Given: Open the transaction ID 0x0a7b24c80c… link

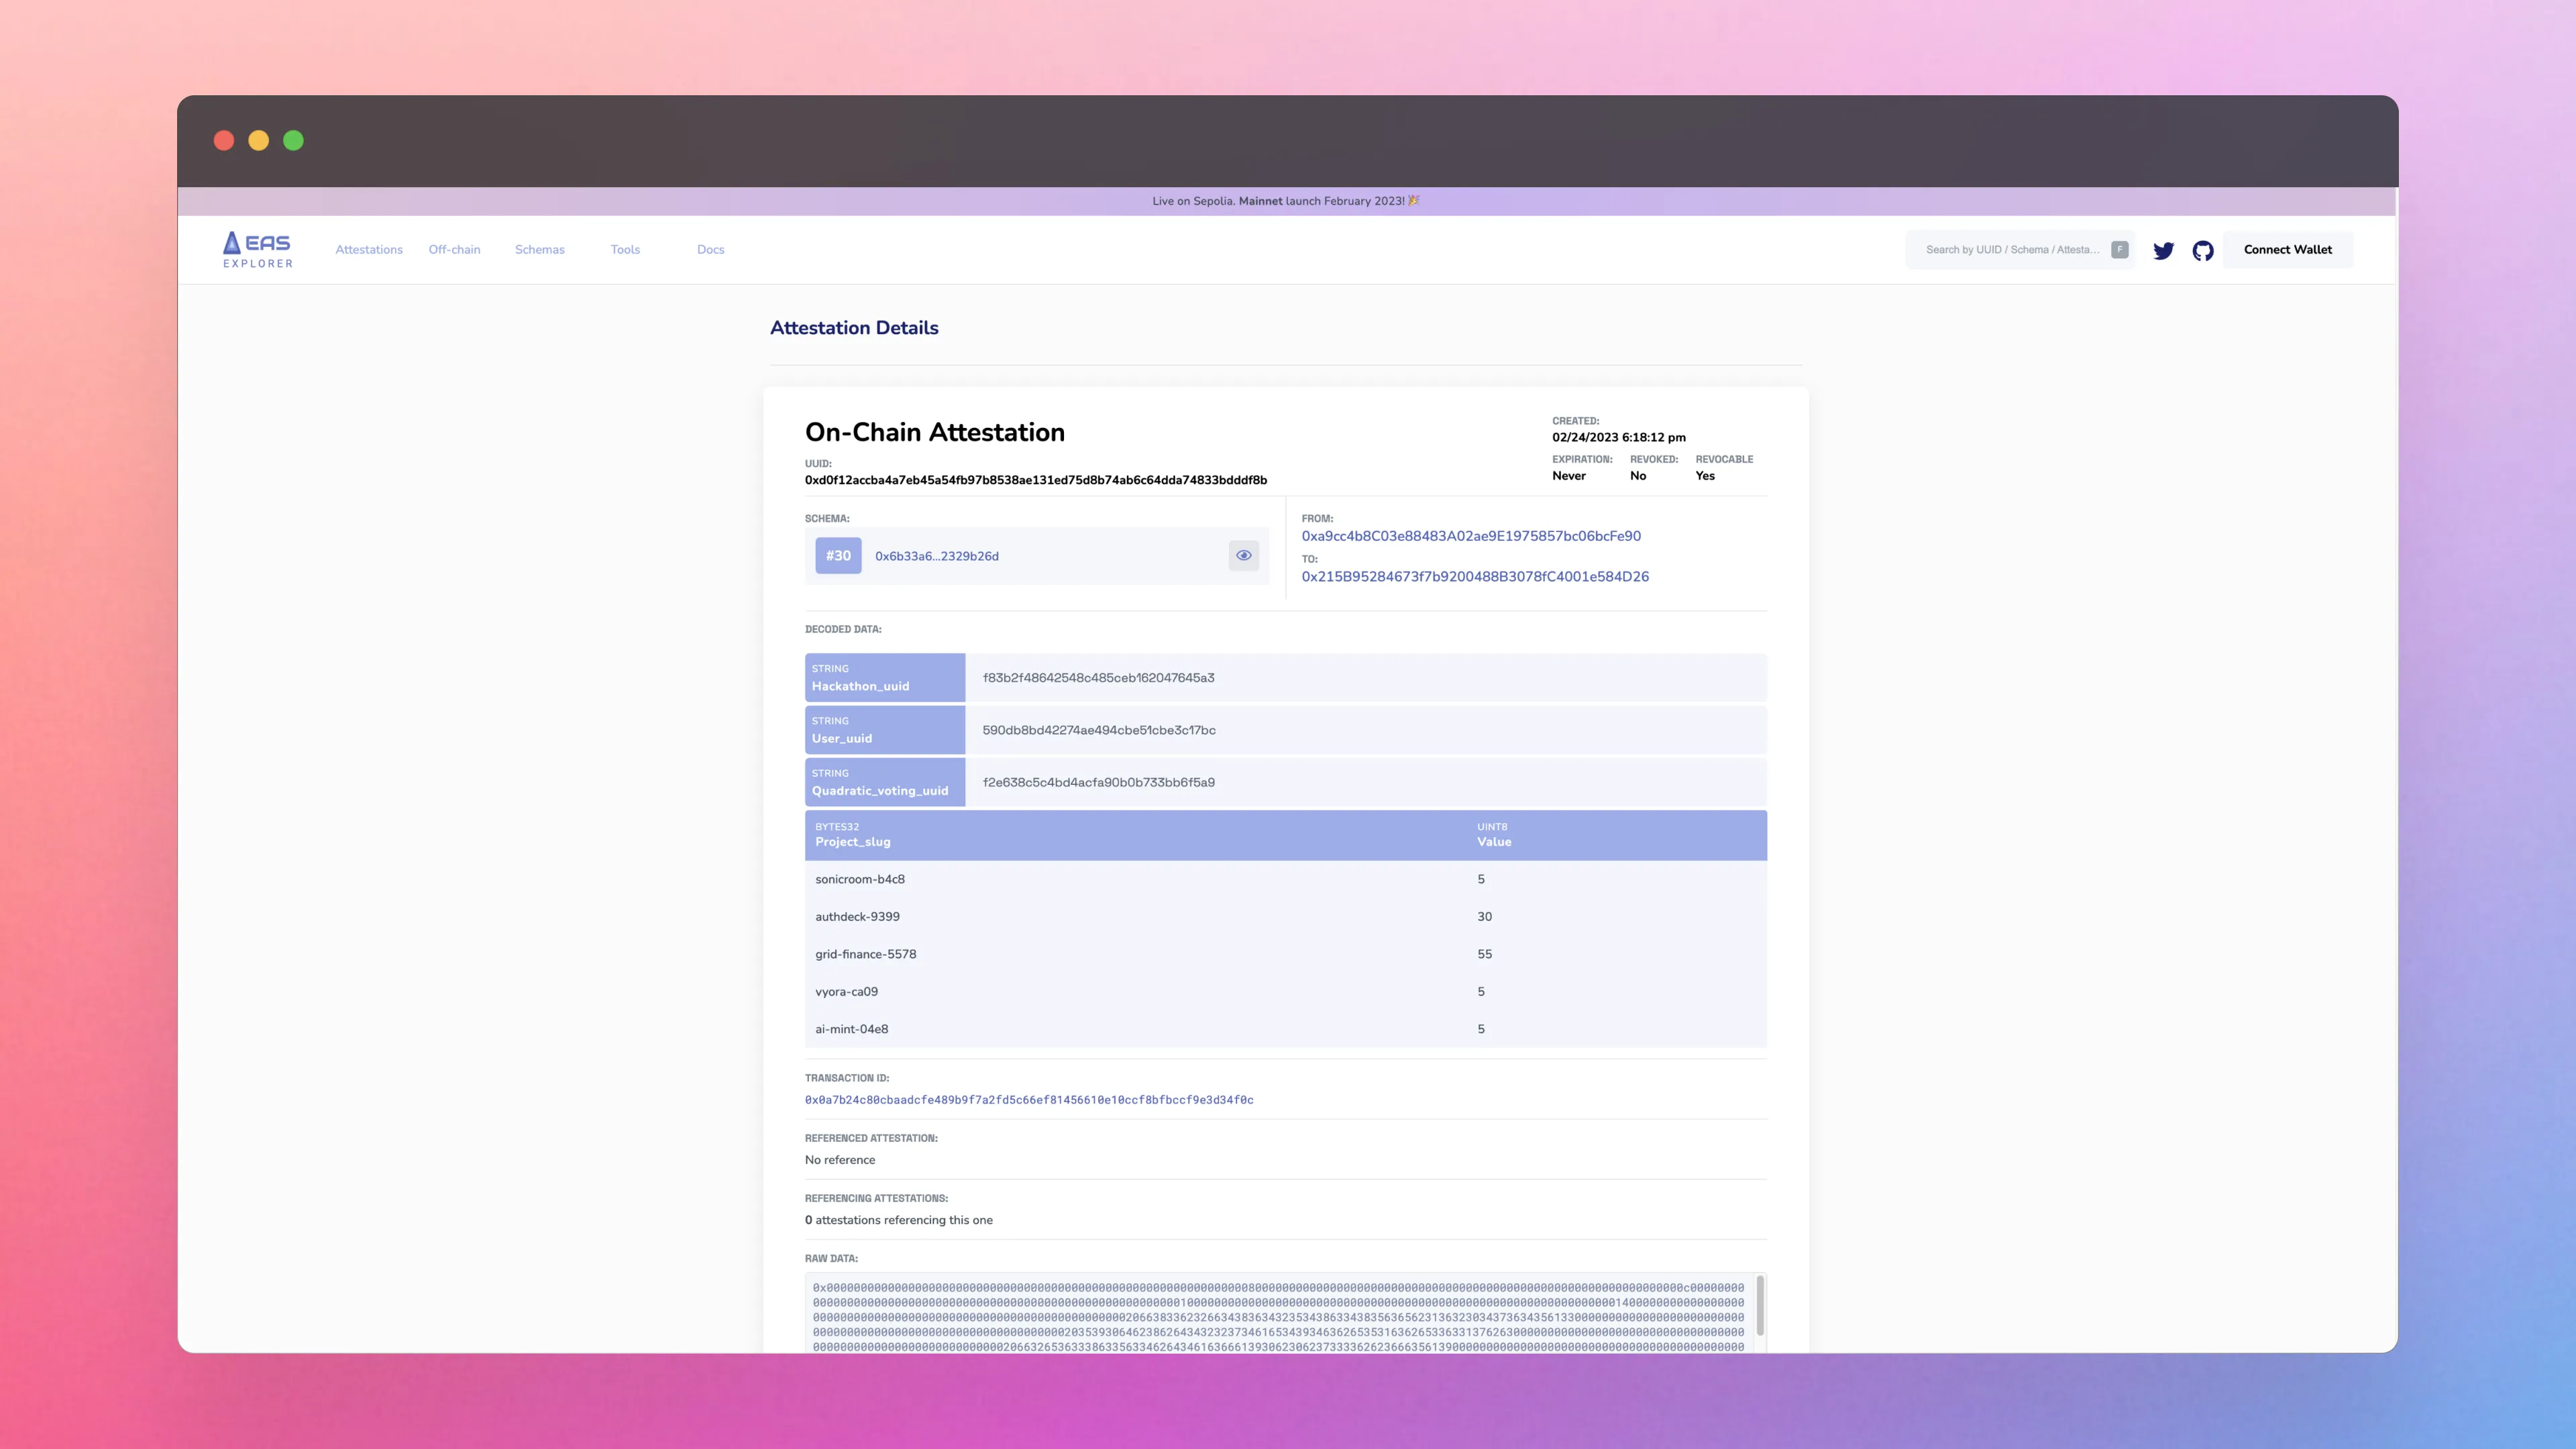Looking at the screenshot, I should 1028,1100.
